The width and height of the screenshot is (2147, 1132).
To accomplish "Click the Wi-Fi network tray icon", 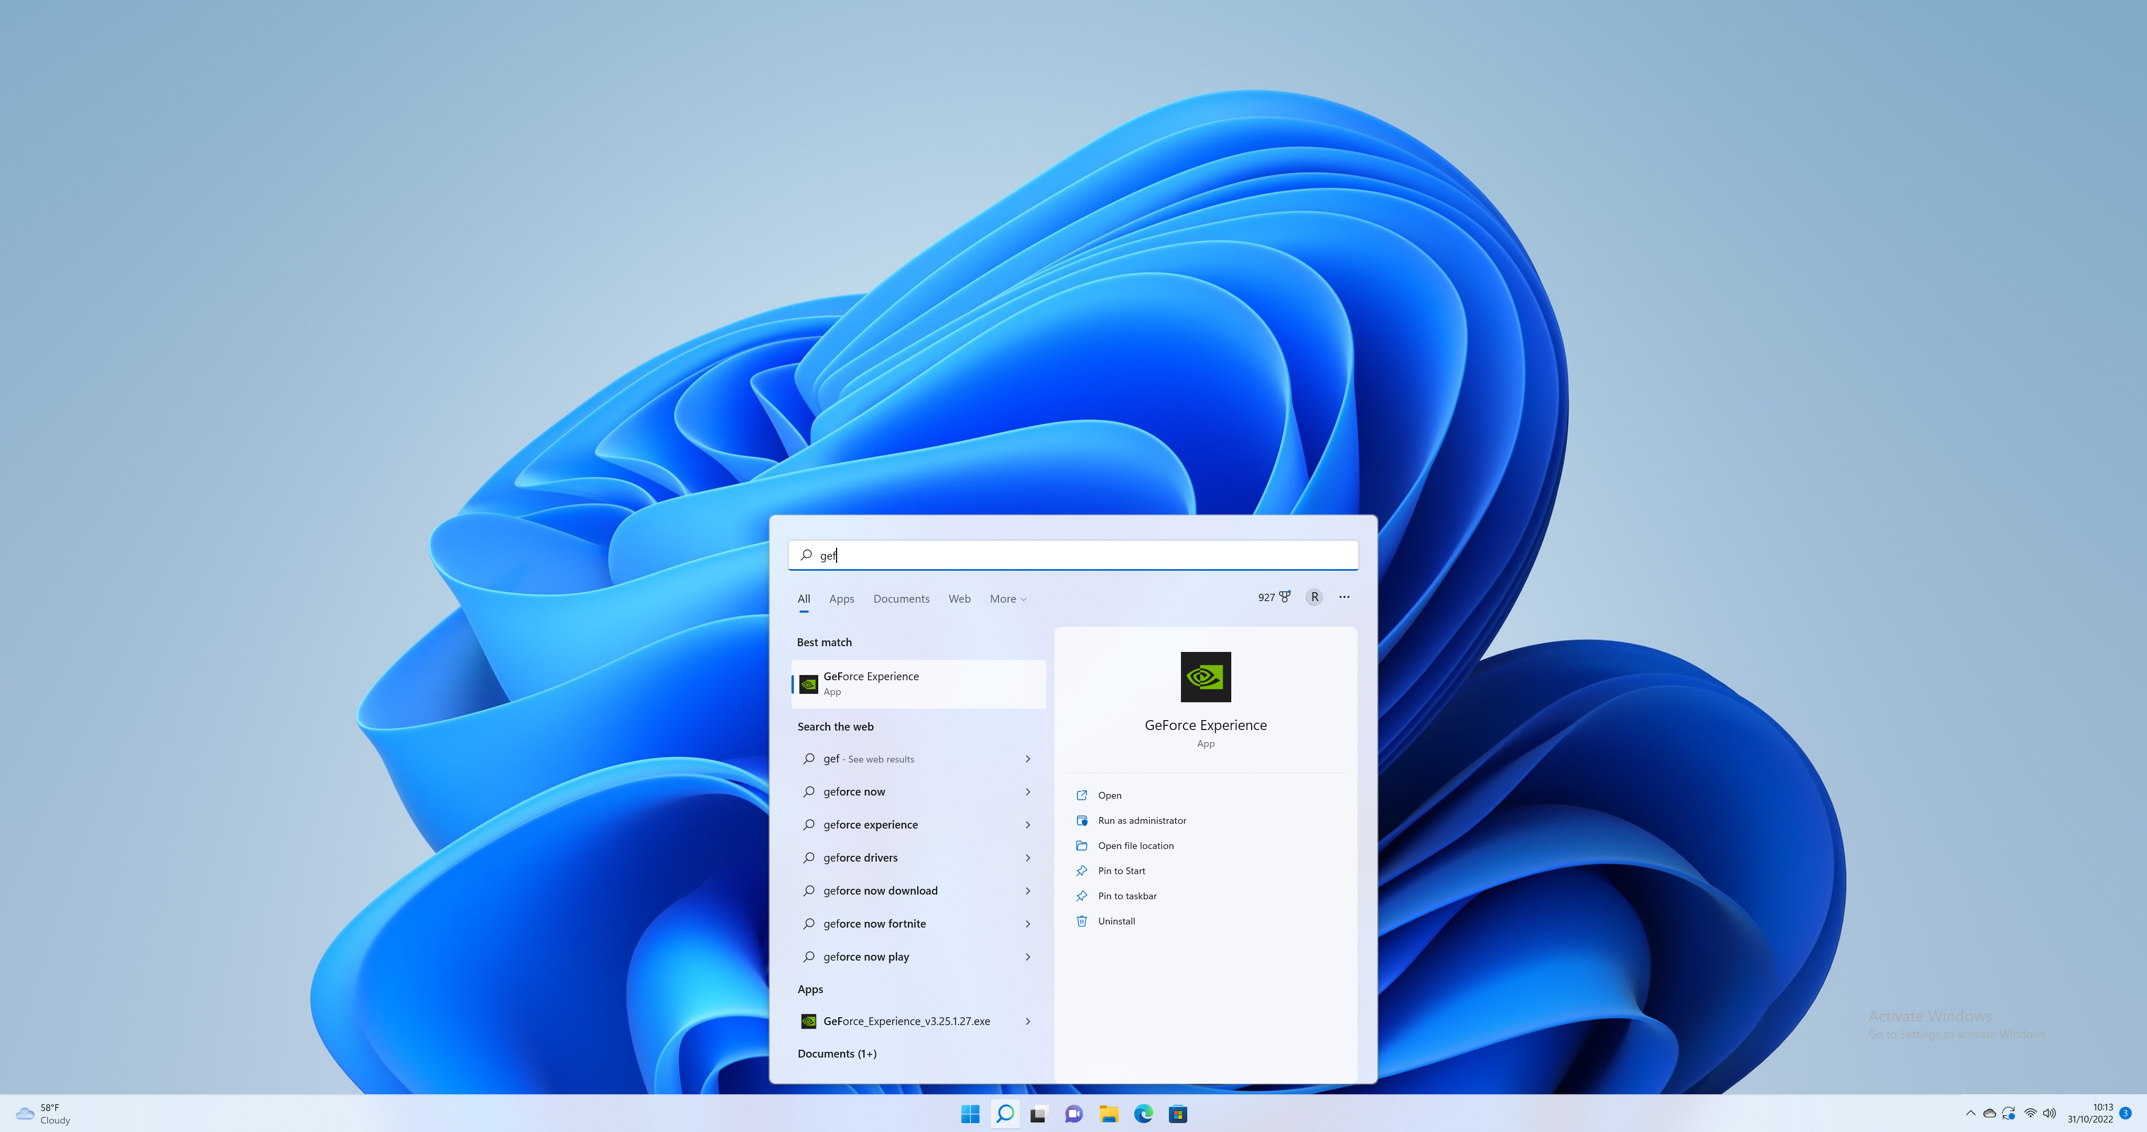I will (x=2030, y=1113).
